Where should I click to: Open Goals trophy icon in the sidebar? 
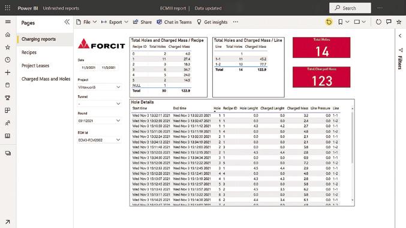coord(8,98)
